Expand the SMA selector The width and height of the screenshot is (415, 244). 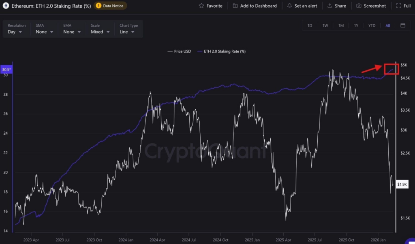tap(43, 32)
